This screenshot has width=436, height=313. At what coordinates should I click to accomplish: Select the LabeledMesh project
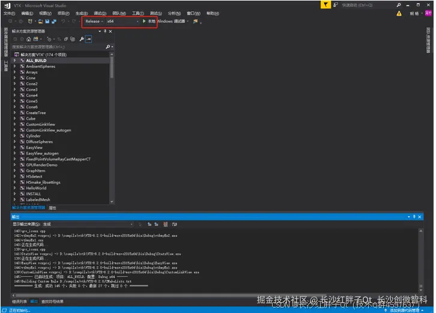(38, 200)
